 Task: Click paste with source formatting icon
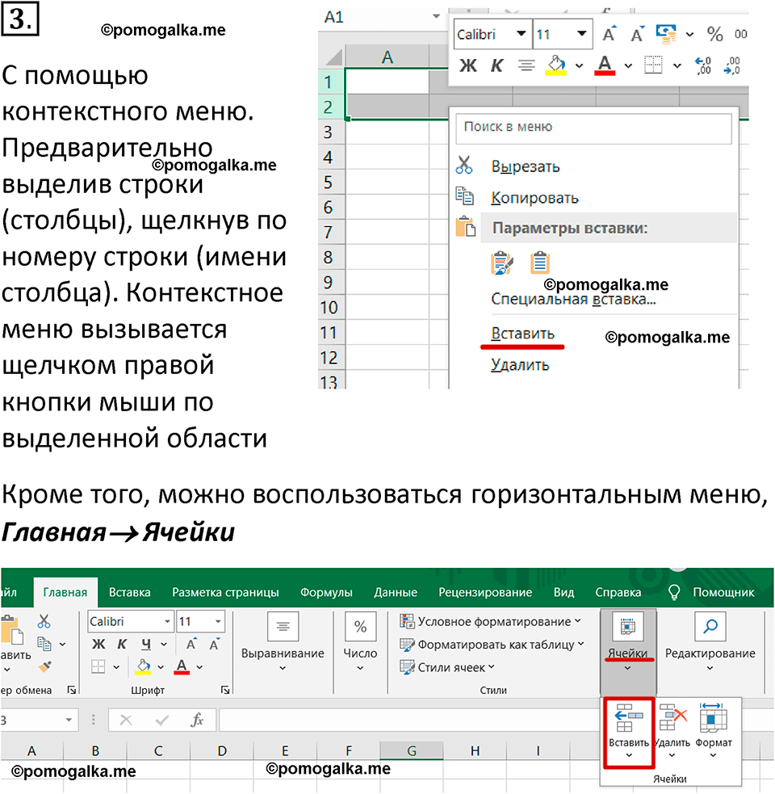pyautogui.click(x=501, y=263)
